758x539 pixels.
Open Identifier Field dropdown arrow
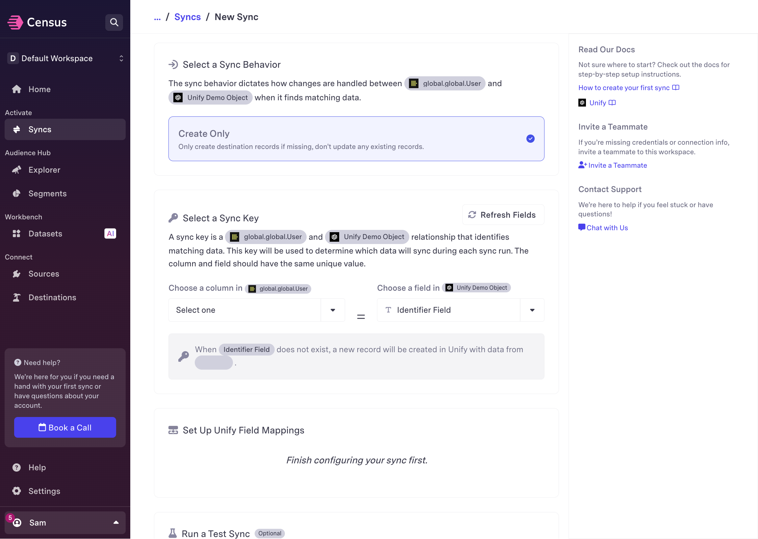532,310
